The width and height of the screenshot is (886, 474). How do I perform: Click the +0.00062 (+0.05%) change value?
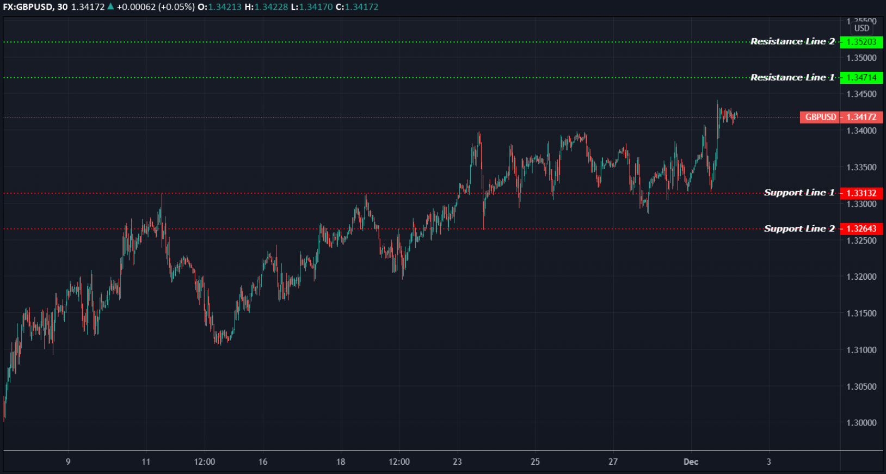[x=156, y=7]
